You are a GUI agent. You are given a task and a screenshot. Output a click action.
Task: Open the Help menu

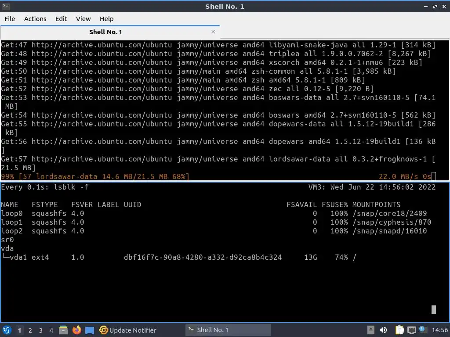[x=106, y=18]
